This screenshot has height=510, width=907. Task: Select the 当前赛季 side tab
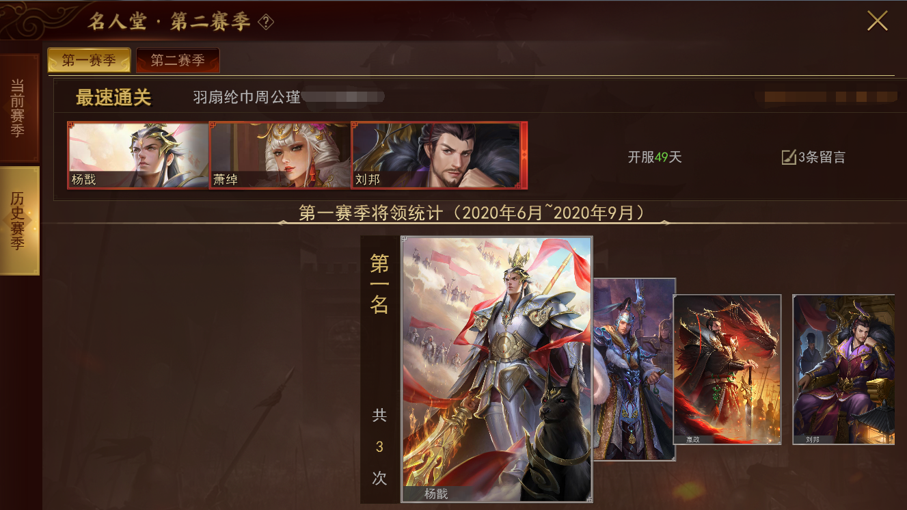[x=18, y=108]
